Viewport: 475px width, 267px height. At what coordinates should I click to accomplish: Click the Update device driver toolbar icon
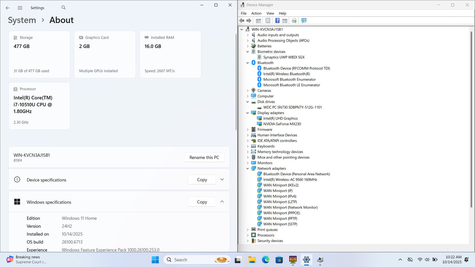pos(294,20)
